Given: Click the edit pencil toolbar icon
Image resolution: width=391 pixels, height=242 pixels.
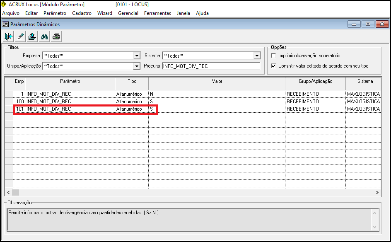Looking at the screenshot, I should point(20,37).
